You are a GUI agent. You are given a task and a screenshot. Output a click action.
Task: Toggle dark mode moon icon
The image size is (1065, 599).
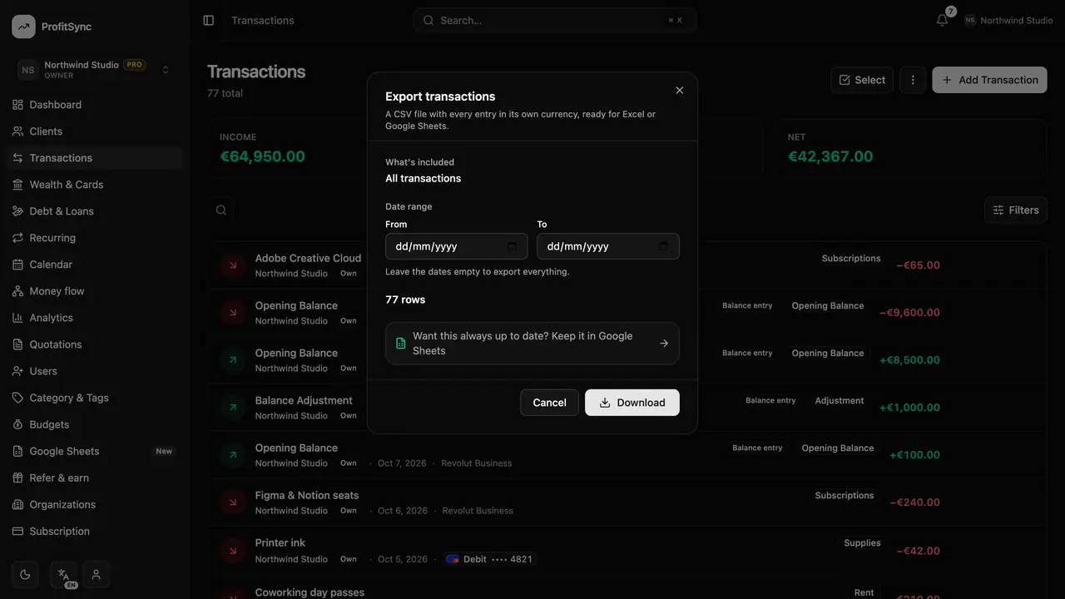(x=25, y=574)
